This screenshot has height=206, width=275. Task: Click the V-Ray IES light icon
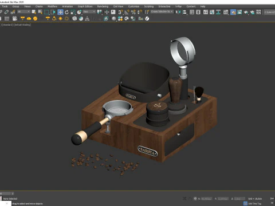pos(54,18)
